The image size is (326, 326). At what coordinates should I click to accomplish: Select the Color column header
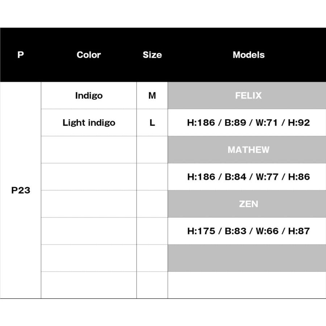[89, 55]
